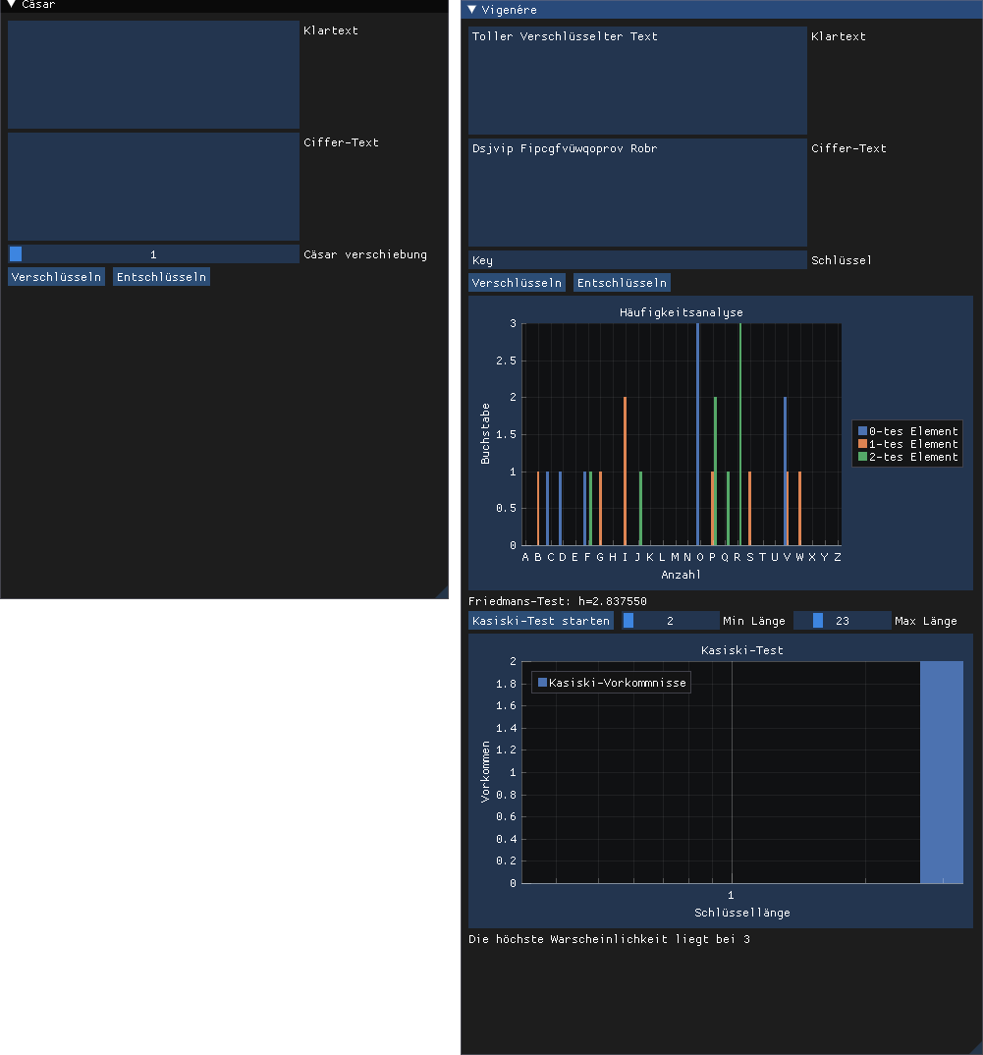
Task: Click the Schlüssel label
Action: coord(841,260)
